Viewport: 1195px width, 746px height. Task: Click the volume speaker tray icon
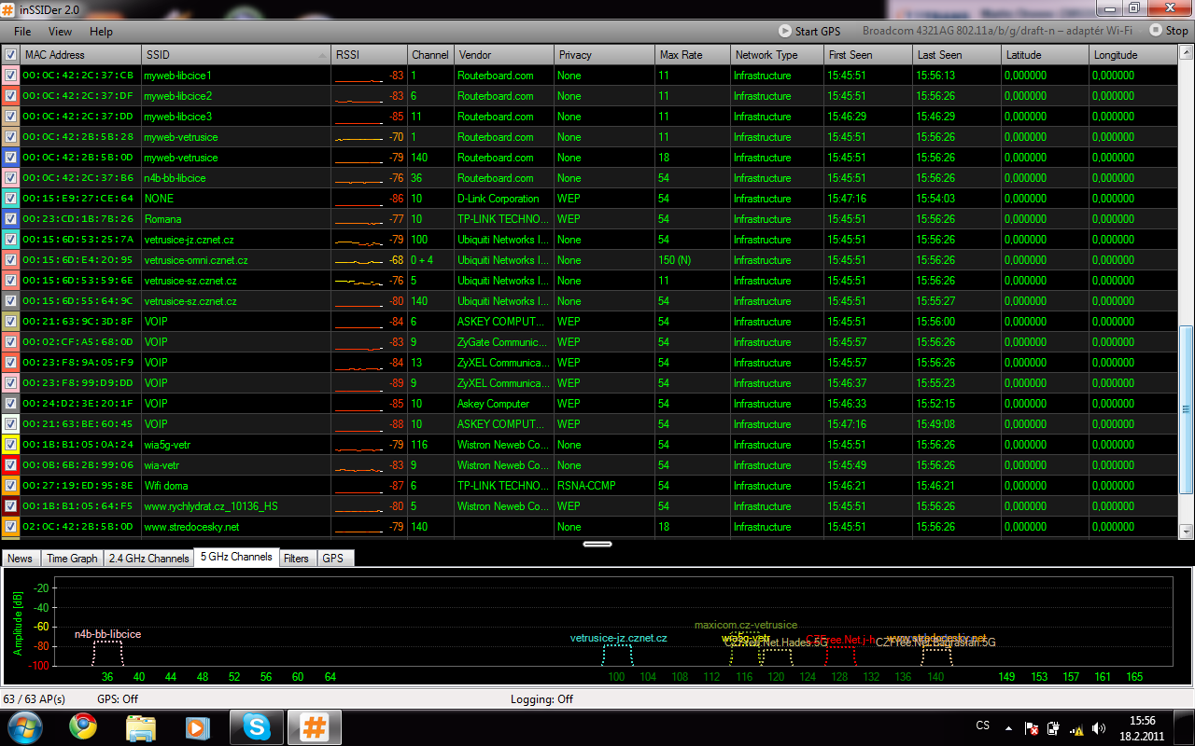1099,727
